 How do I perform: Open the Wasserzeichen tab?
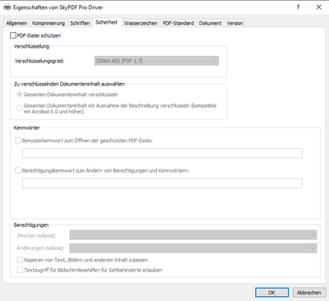141,23
